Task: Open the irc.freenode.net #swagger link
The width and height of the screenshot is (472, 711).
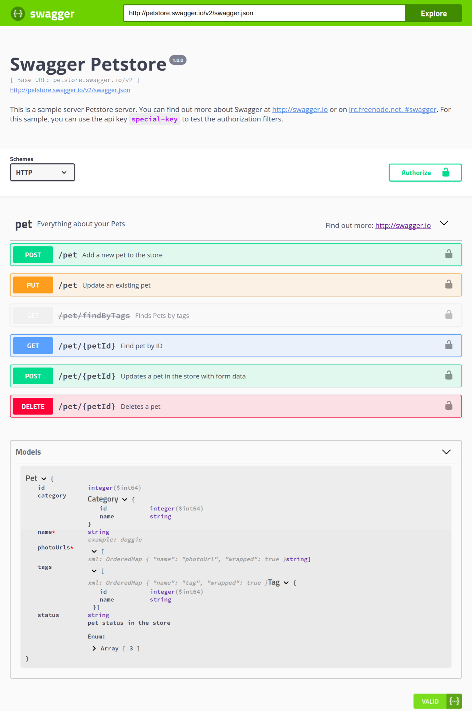Action: click(392, 109)
